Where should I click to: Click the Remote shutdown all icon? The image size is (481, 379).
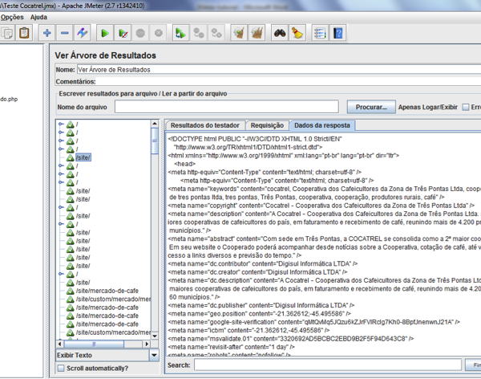coord(216,33)
